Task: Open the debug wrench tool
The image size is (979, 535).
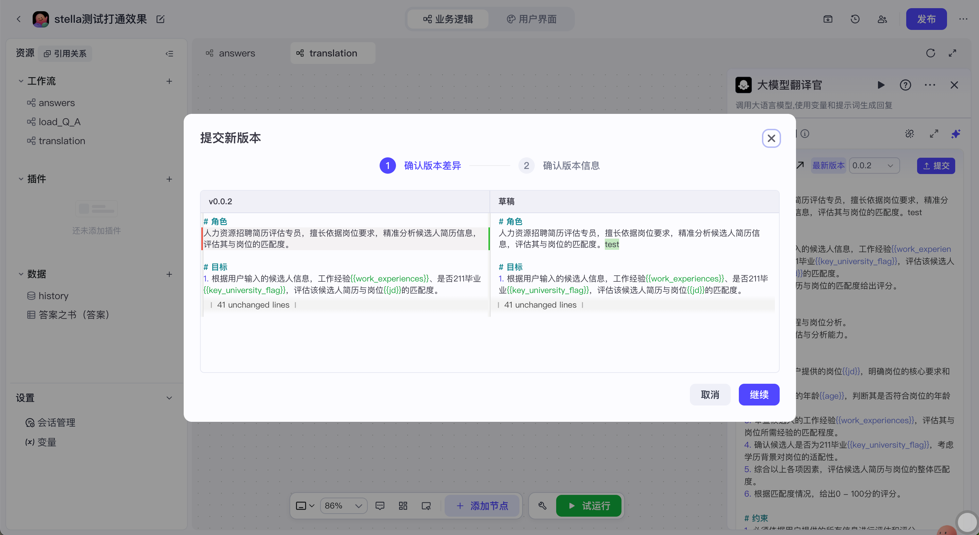Action: pyautogui.click(x=542, y=506)
